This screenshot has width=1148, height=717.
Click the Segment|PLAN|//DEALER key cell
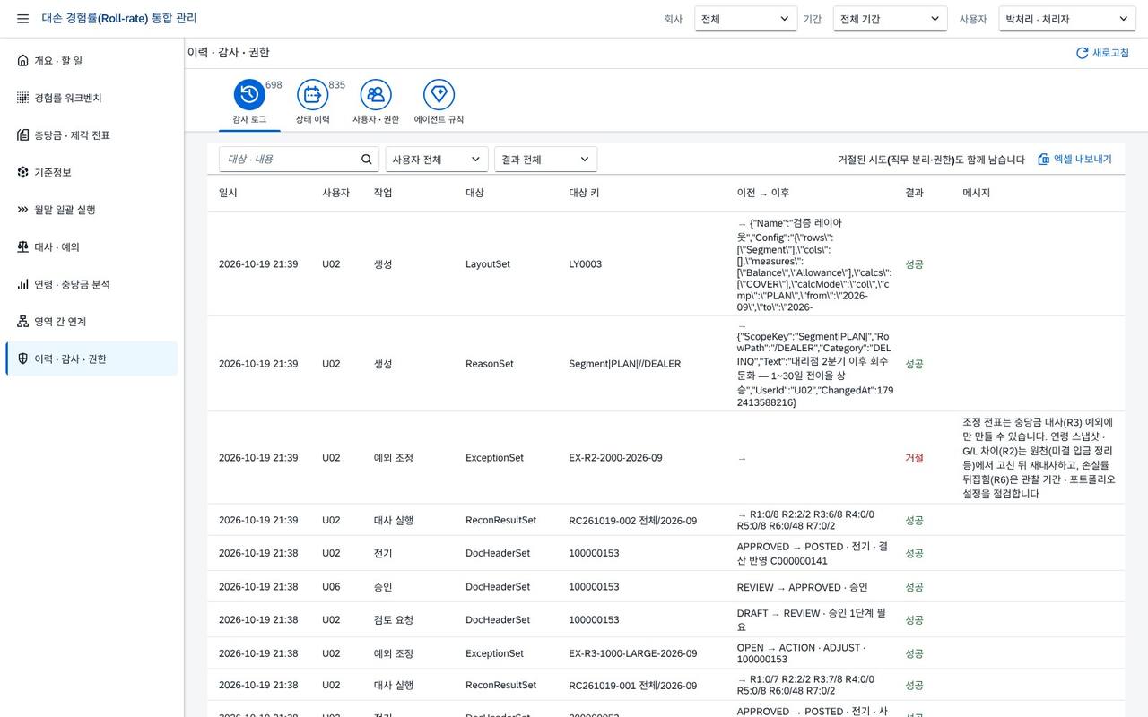click(x=625, y=364)
